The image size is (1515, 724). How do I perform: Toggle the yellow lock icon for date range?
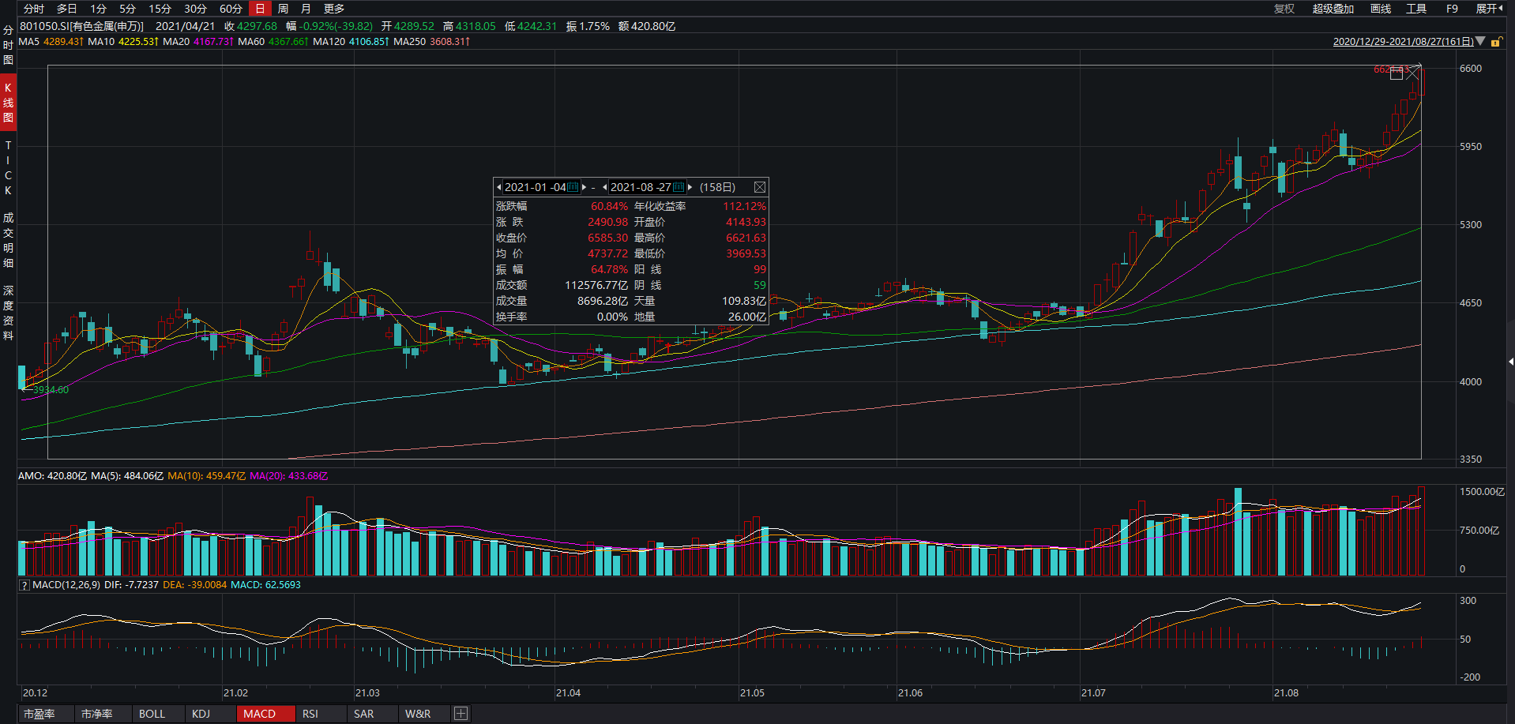(1496, 42)
